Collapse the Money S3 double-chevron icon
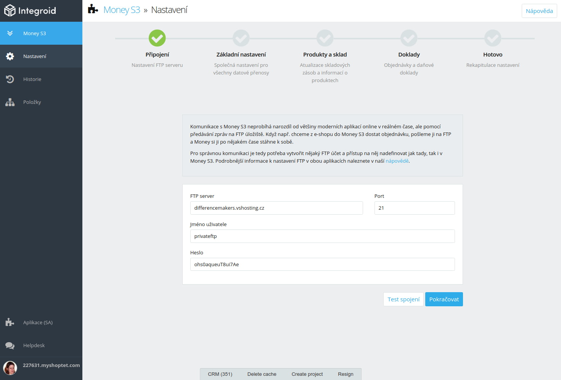Screen dimensions: 561x380 10,33
